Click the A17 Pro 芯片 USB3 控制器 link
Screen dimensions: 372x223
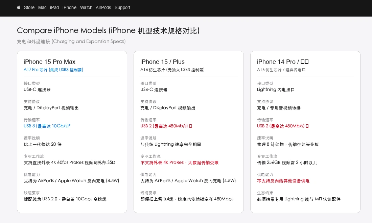(53, 70)
